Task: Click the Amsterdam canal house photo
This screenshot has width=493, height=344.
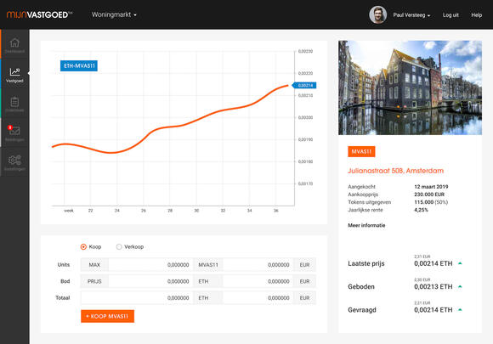Action: point(410,87)
